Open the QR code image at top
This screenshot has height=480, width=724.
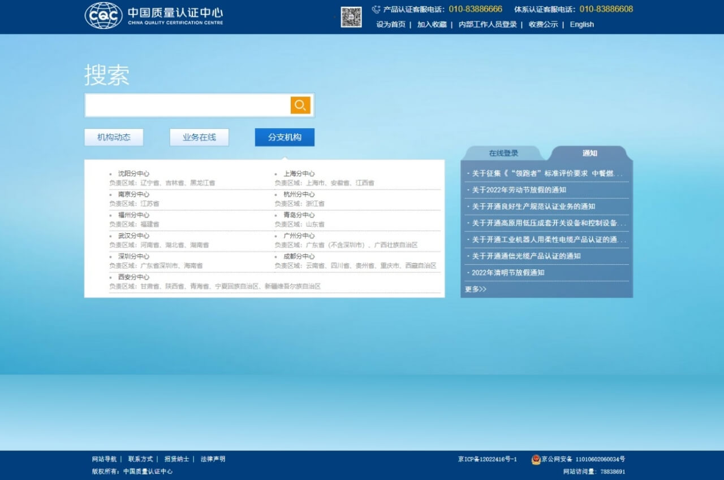click(x=352, y=18)
